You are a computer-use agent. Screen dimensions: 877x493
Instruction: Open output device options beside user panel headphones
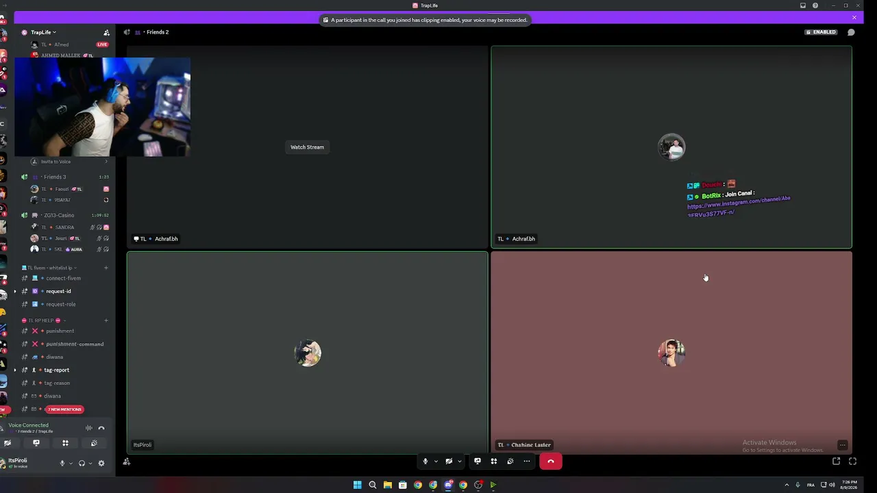tap(90, 464)
